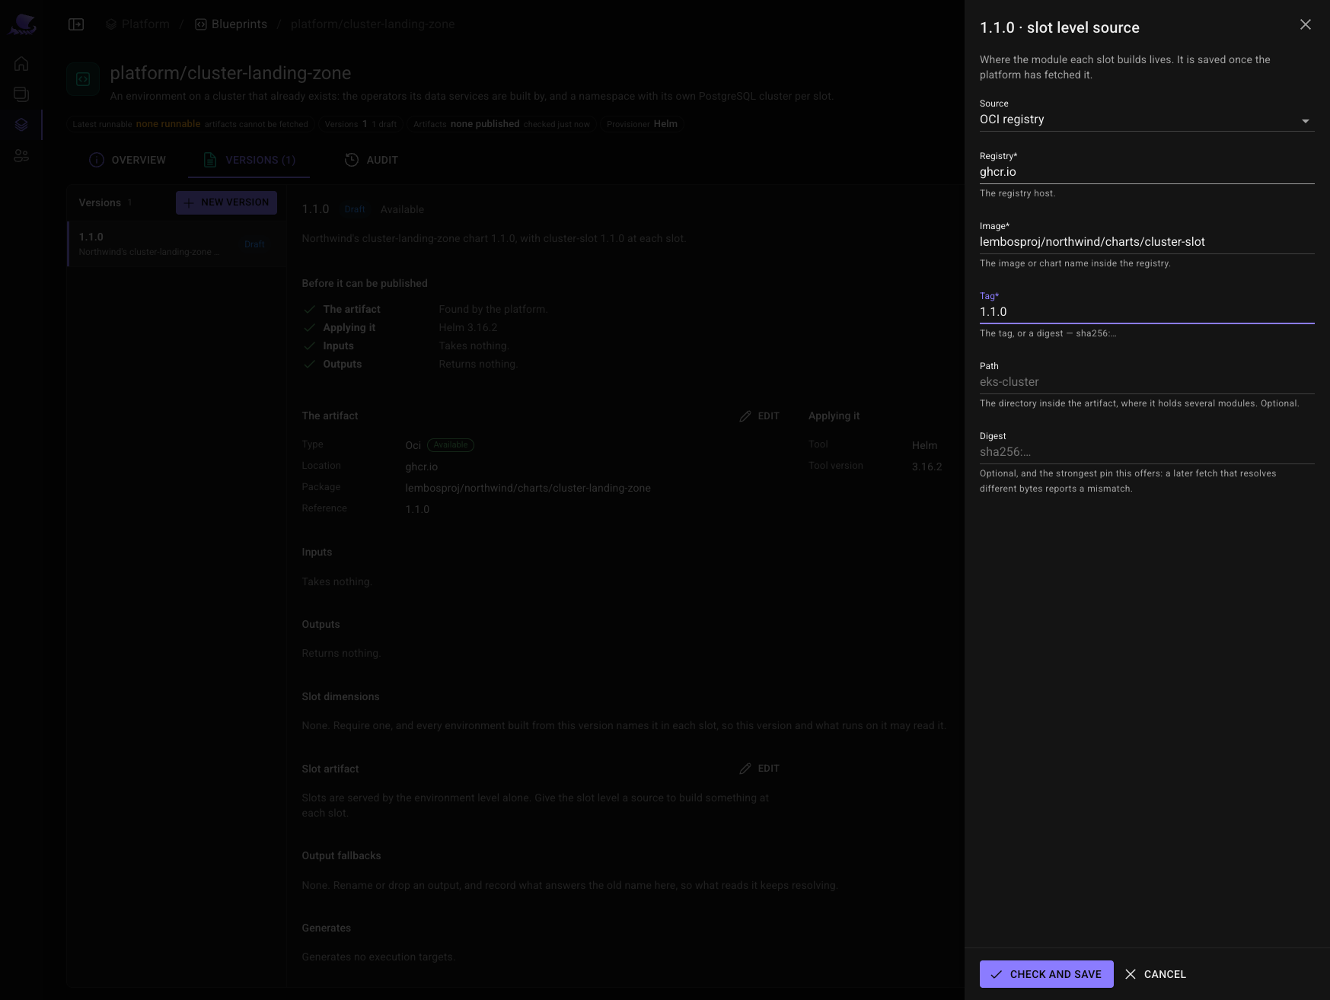
Task: Click the Provisioner Helm chip
Action: tap(642, 124)
